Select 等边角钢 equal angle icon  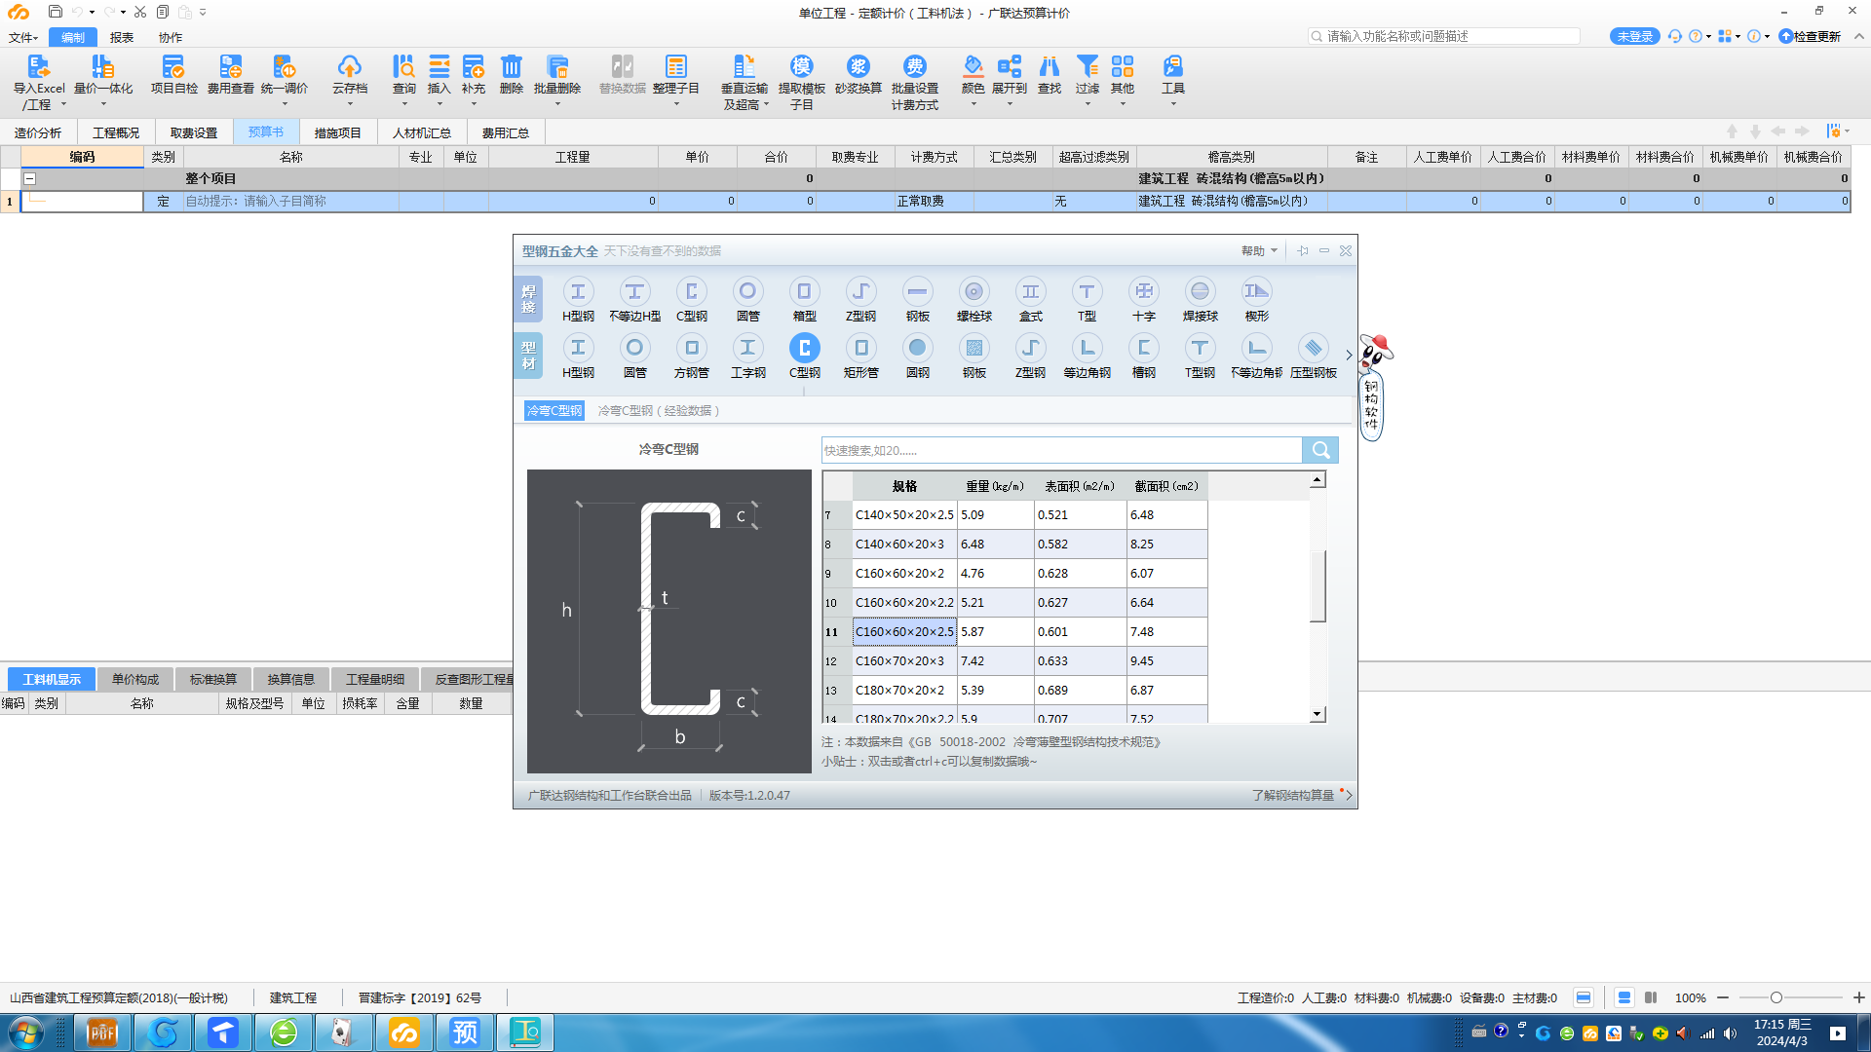pos(1087,348)
